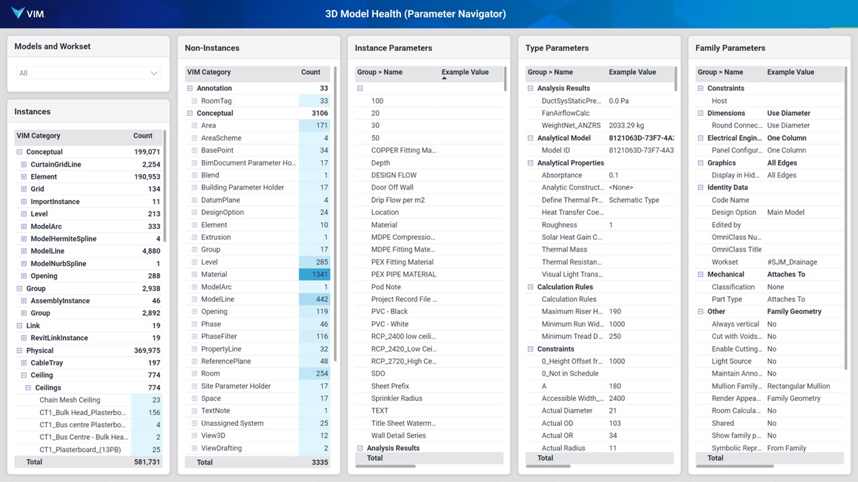Click the Instances panel vertical scrollbar
Viewport: 858px width, 482px height.
(x=165, y=187)
